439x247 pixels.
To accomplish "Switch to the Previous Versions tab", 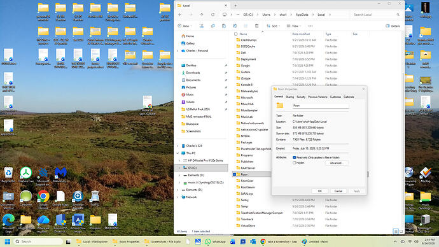I will pos(317,97).
